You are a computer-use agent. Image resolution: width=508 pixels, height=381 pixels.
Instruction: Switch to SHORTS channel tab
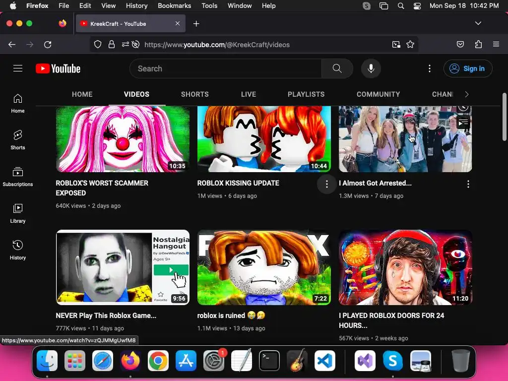tap(194, 94)
